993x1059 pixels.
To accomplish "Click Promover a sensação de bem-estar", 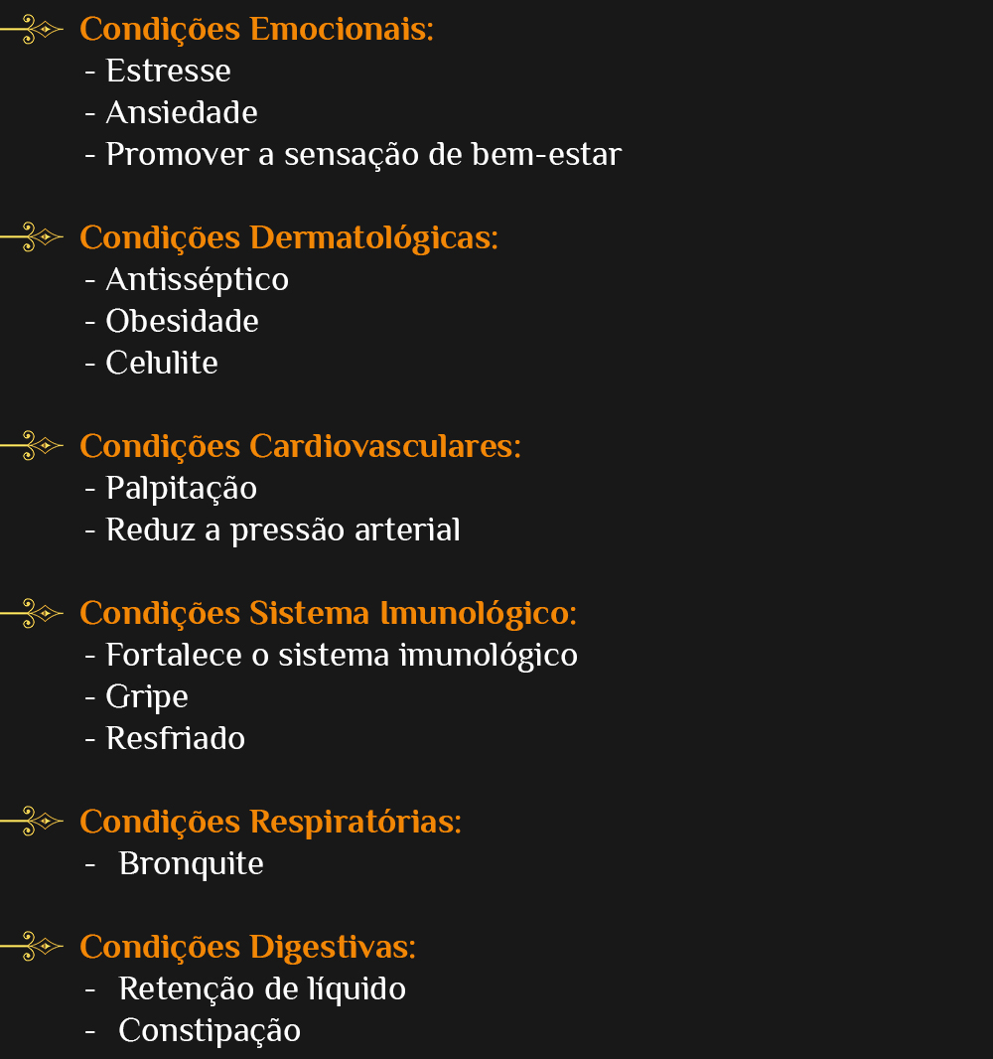I will tap(362, 155).
